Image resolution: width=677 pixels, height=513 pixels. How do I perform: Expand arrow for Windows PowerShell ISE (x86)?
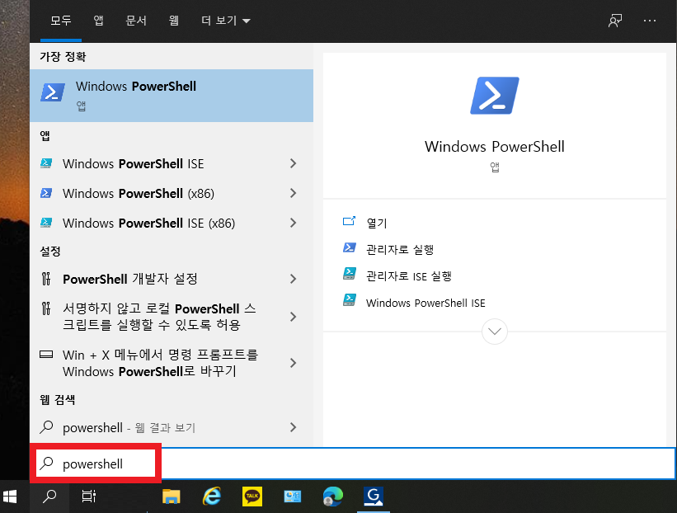pos(294,223)
